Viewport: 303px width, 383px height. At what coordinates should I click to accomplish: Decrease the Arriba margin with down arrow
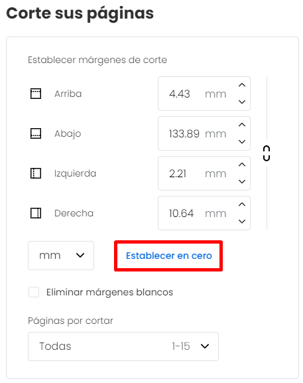(242, 102)
